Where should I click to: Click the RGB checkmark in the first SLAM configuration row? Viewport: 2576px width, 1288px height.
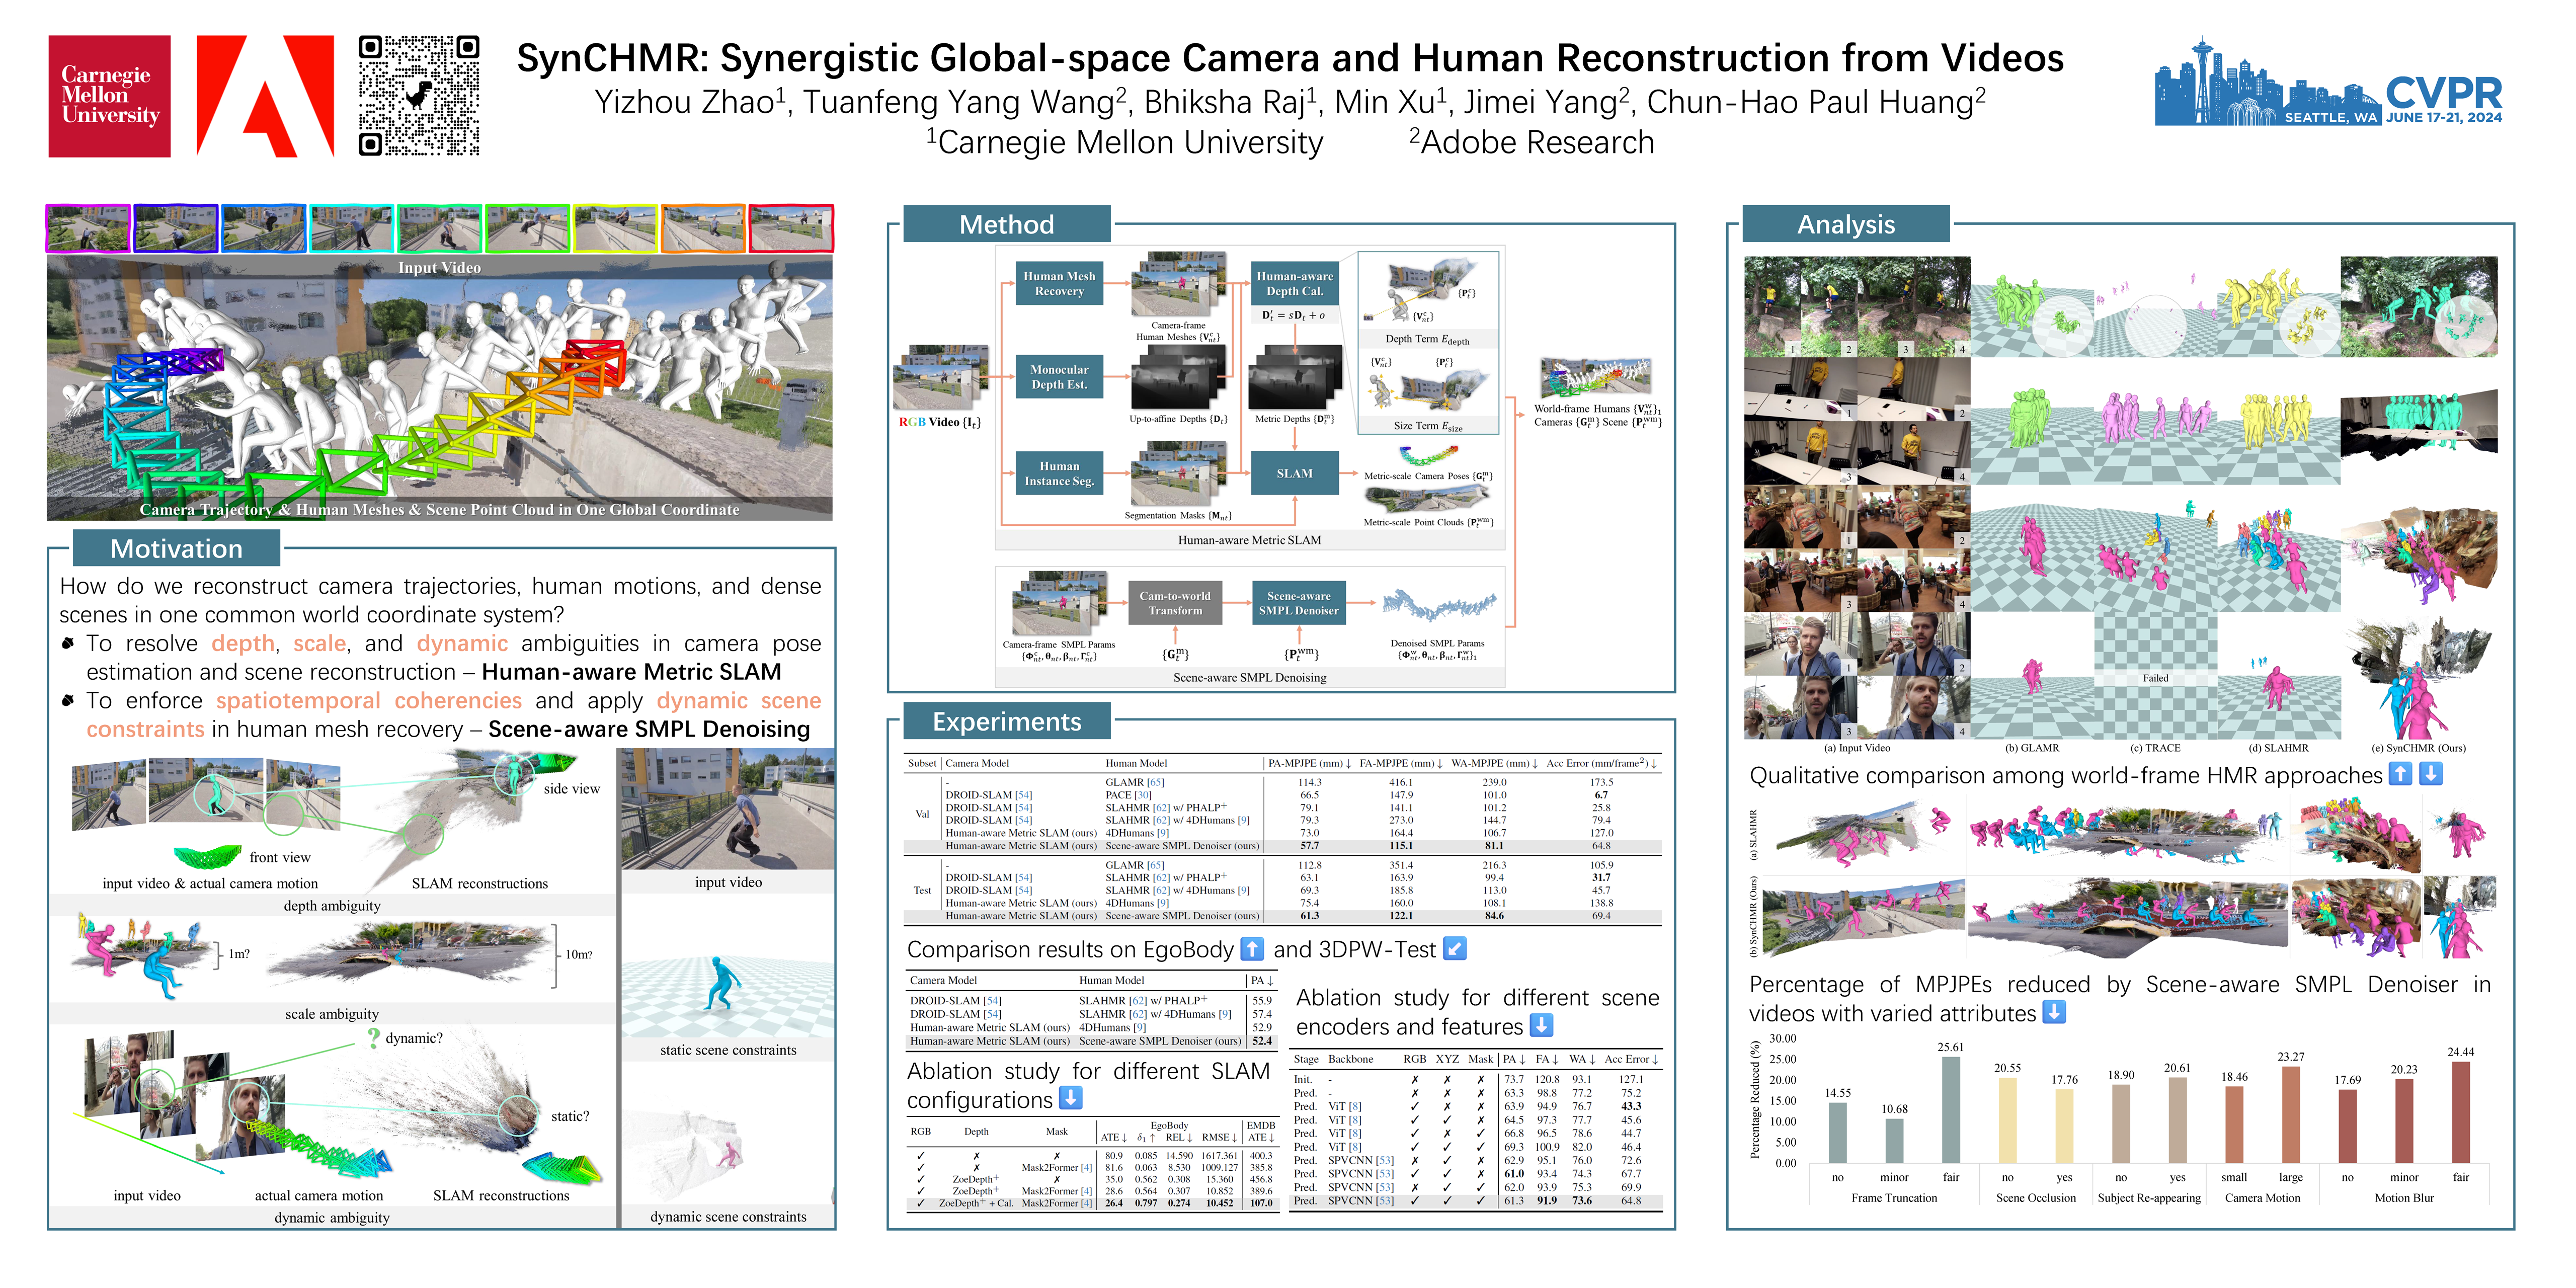coord(920,1155)
